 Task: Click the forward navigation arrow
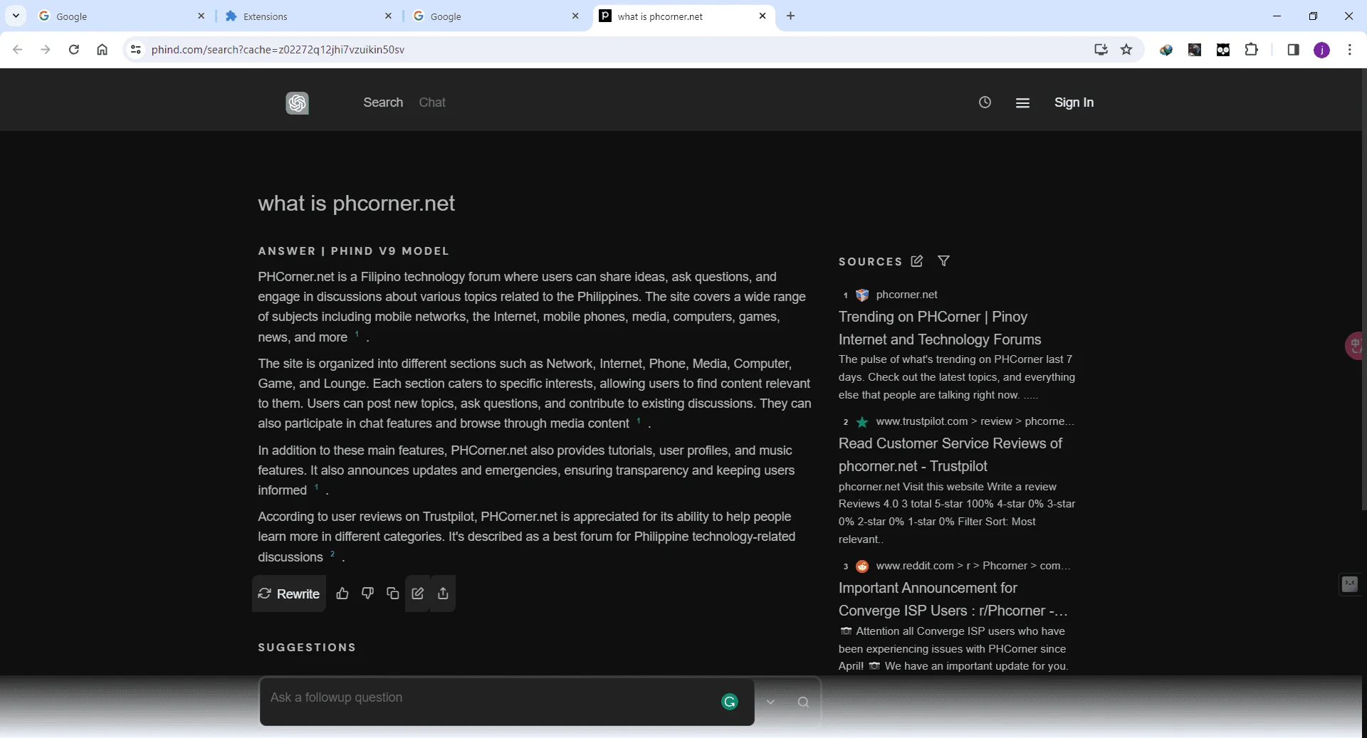tap(46, 49)
